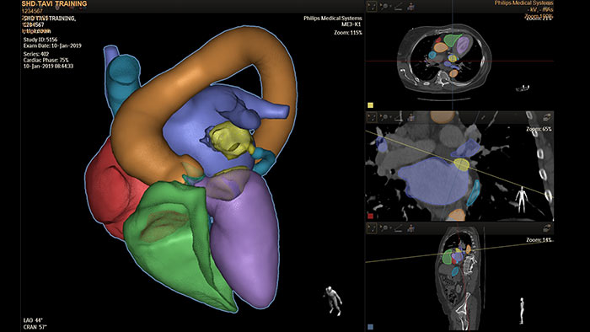Click the 'LAO 44°' angulation text
This screenshot has width=590, height=332.
tap(33, 320)
